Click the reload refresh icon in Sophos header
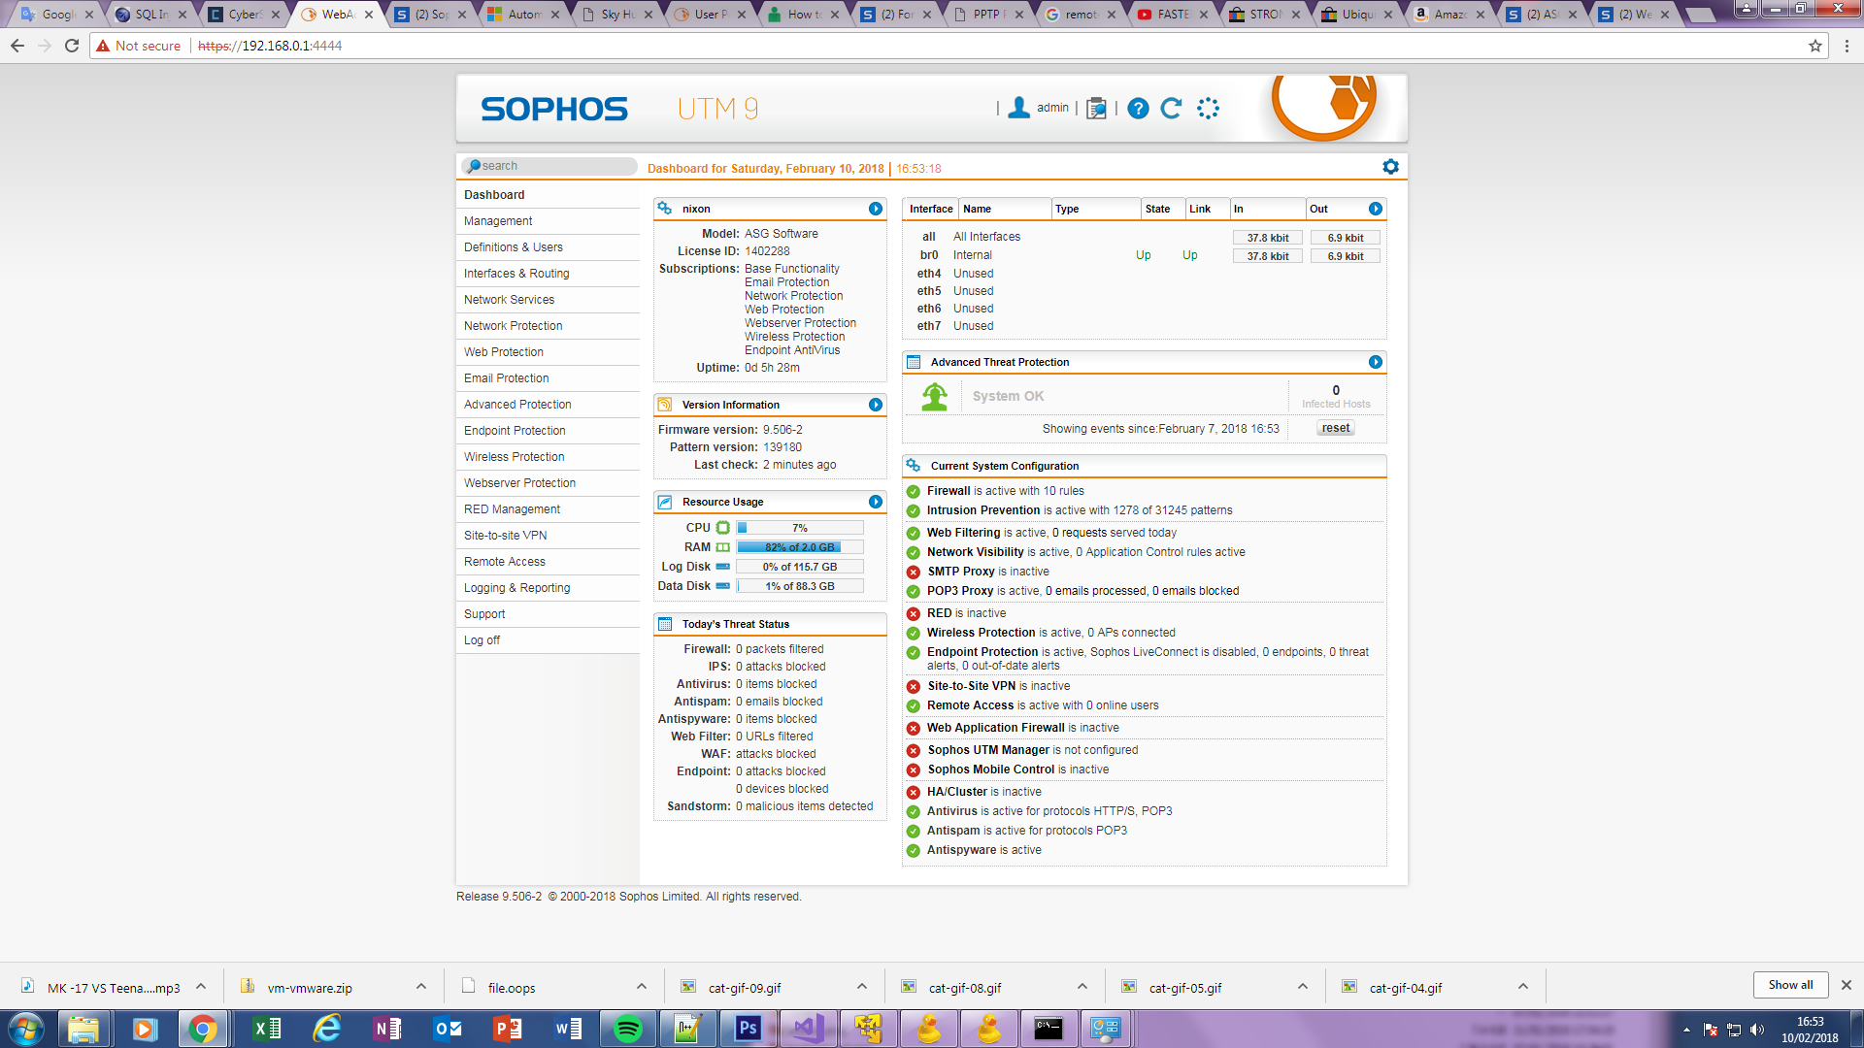 pyautogui.click(x=1172, y=108)
